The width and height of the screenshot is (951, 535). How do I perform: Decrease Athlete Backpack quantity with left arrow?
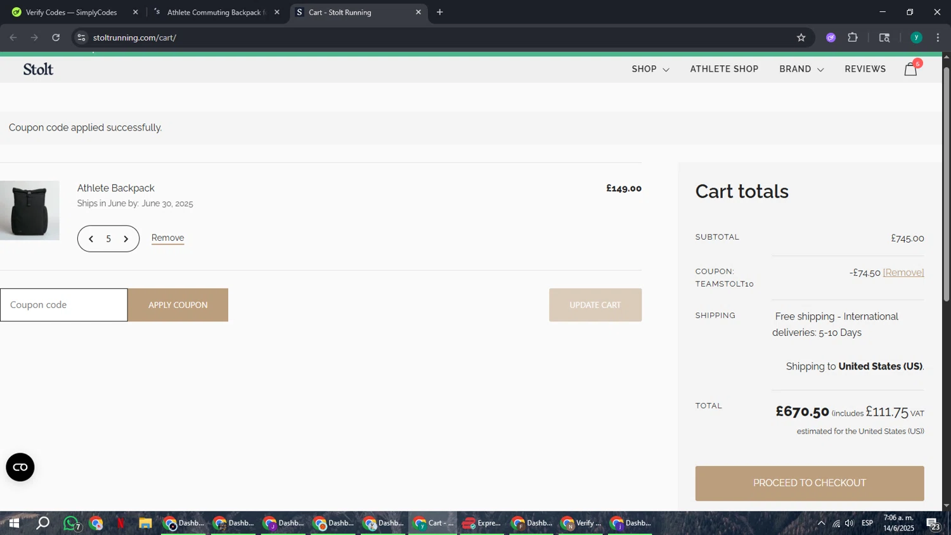pyautogui.click(x=91, y=239)
